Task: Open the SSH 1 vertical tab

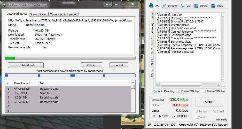Action: tap(152, 41)
